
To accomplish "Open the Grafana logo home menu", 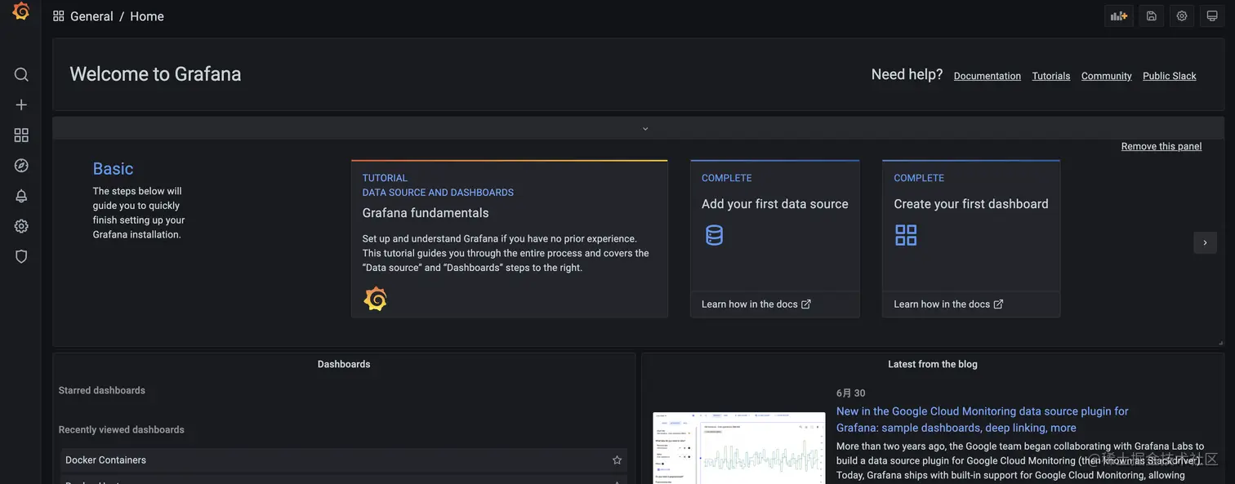I will (21, 11).
